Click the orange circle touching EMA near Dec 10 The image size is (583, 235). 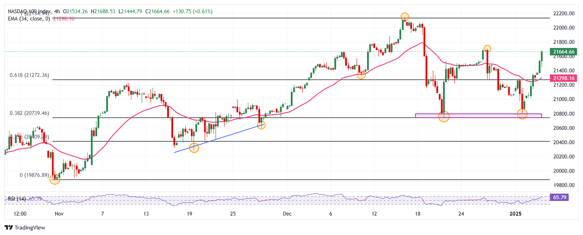coord(361,75)
